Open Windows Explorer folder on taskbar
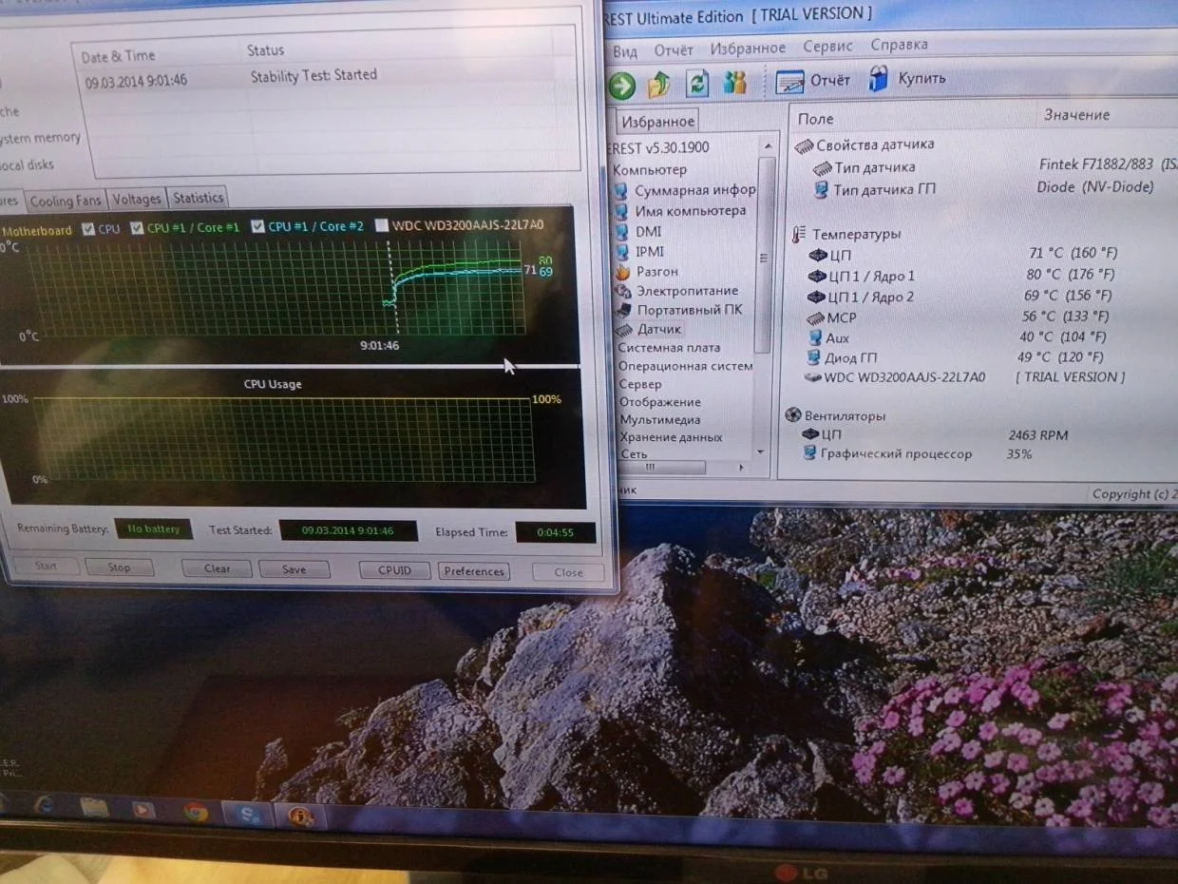The width and height of the screenshot is (1178, 884). click(x=94, y=807)
